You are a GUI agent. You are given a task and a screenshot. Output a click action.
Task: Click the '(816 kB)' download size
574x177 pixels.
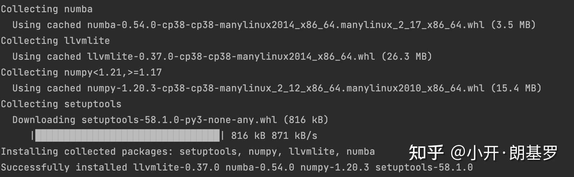click(306, 120)
